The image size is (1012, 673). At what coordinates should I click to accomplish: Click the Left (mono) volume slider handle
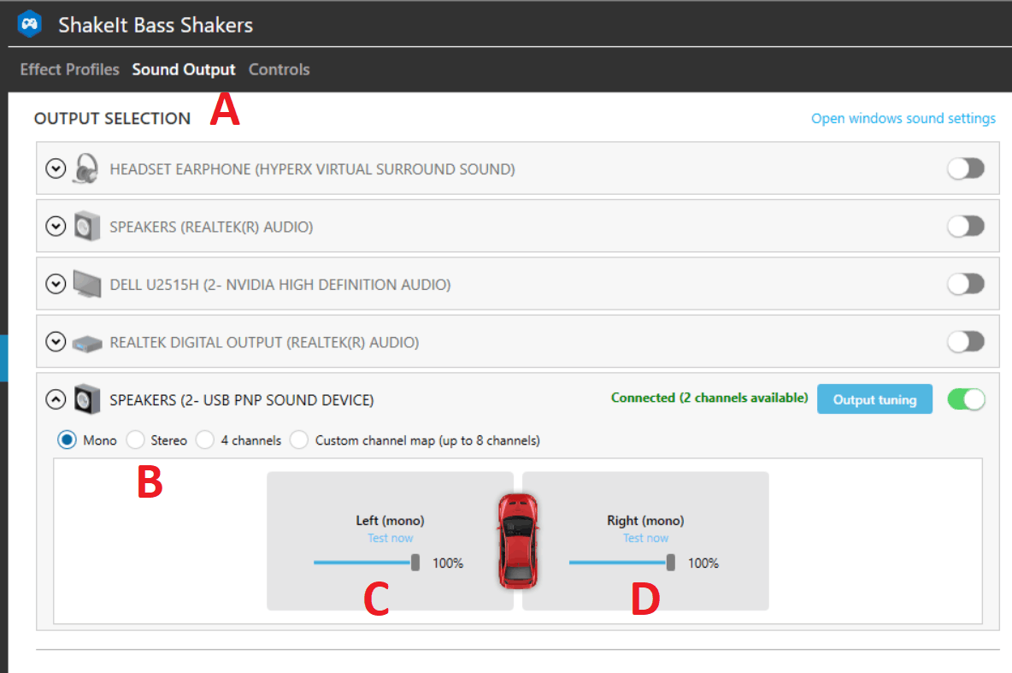click(415, 563)
